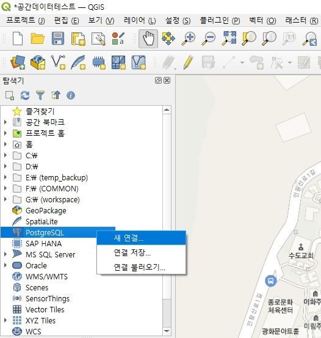
Task: Expand the G:\ (workspace) drive node
Action: (5, 199)
